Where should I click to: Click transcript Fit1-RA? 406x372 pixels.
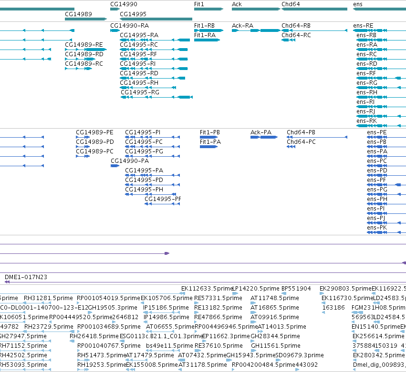click(x=207, y=40)
